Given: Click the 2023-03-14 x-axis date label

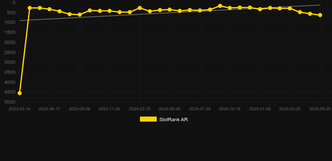Looking at the screenshot, I should (x=19, y=109).
